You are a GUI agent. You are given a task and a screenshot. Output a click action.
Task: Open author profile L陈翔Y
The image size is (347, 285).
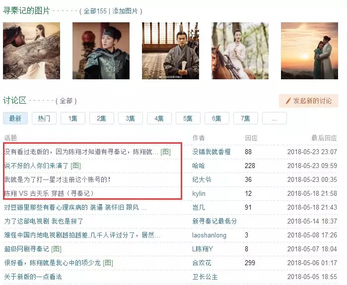[x=202, y=249]
